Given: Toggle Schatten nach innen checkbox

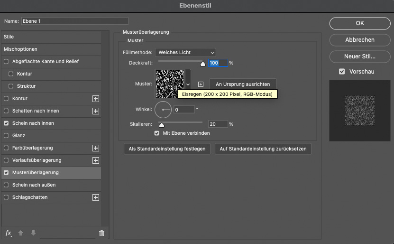Looking at the screenshot, I should point(6,111).
